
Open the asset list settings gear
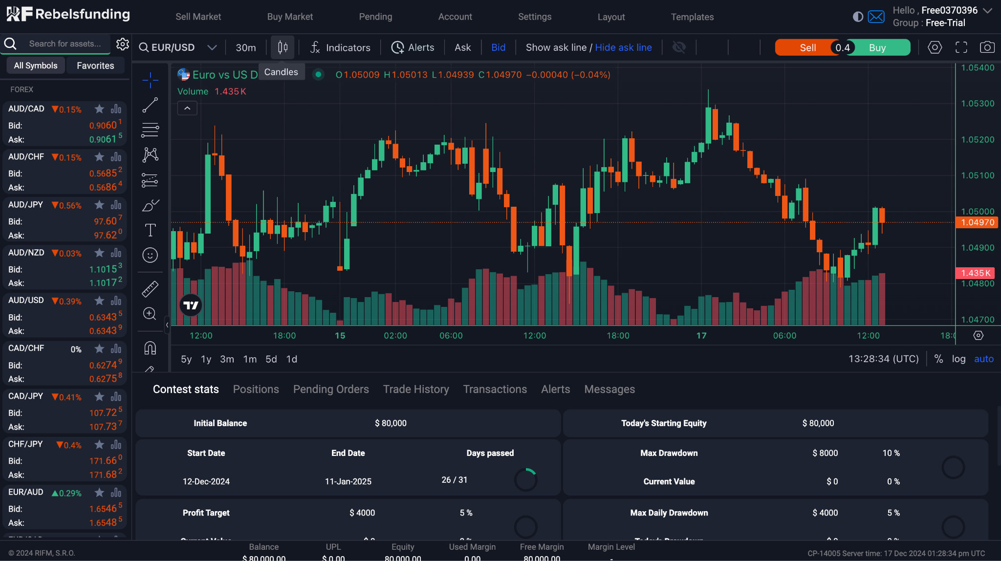[122, 44]
